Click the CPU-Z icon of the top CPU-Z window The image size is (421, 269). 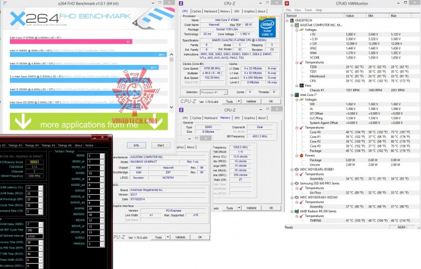pyautogui.click(x=181, y=4)
